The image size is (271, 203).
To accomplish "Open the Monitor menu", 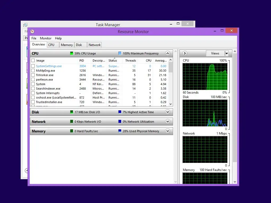I will pyautogui.click(x=46, y=38).
